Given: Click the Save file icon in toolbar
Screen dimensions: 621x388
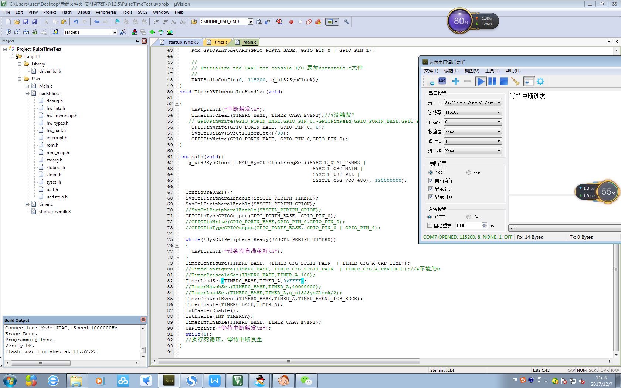Looking at the screenshot, I should tap(26, 22).
